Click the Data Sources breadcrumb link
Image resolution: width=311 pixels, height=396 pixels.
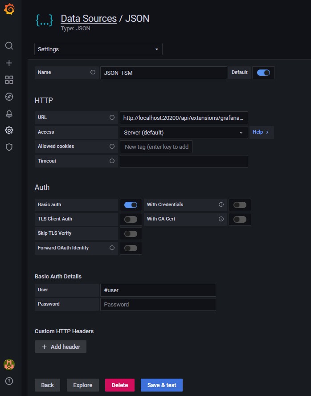88,18
